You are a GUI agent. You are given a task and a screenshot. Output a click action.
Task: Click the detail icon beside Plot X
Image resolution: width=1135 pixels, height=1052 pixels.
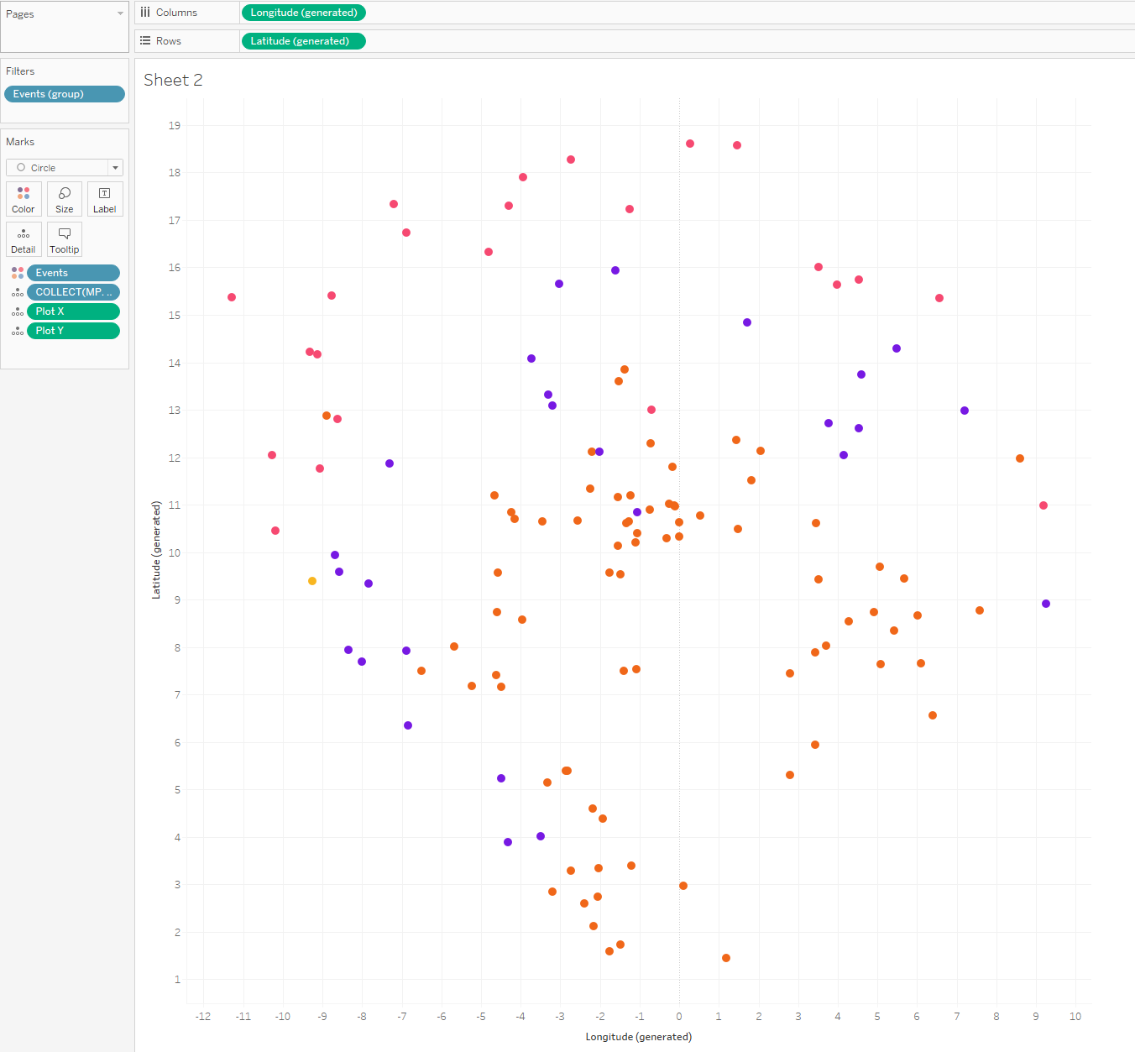(x=18, y=311)
